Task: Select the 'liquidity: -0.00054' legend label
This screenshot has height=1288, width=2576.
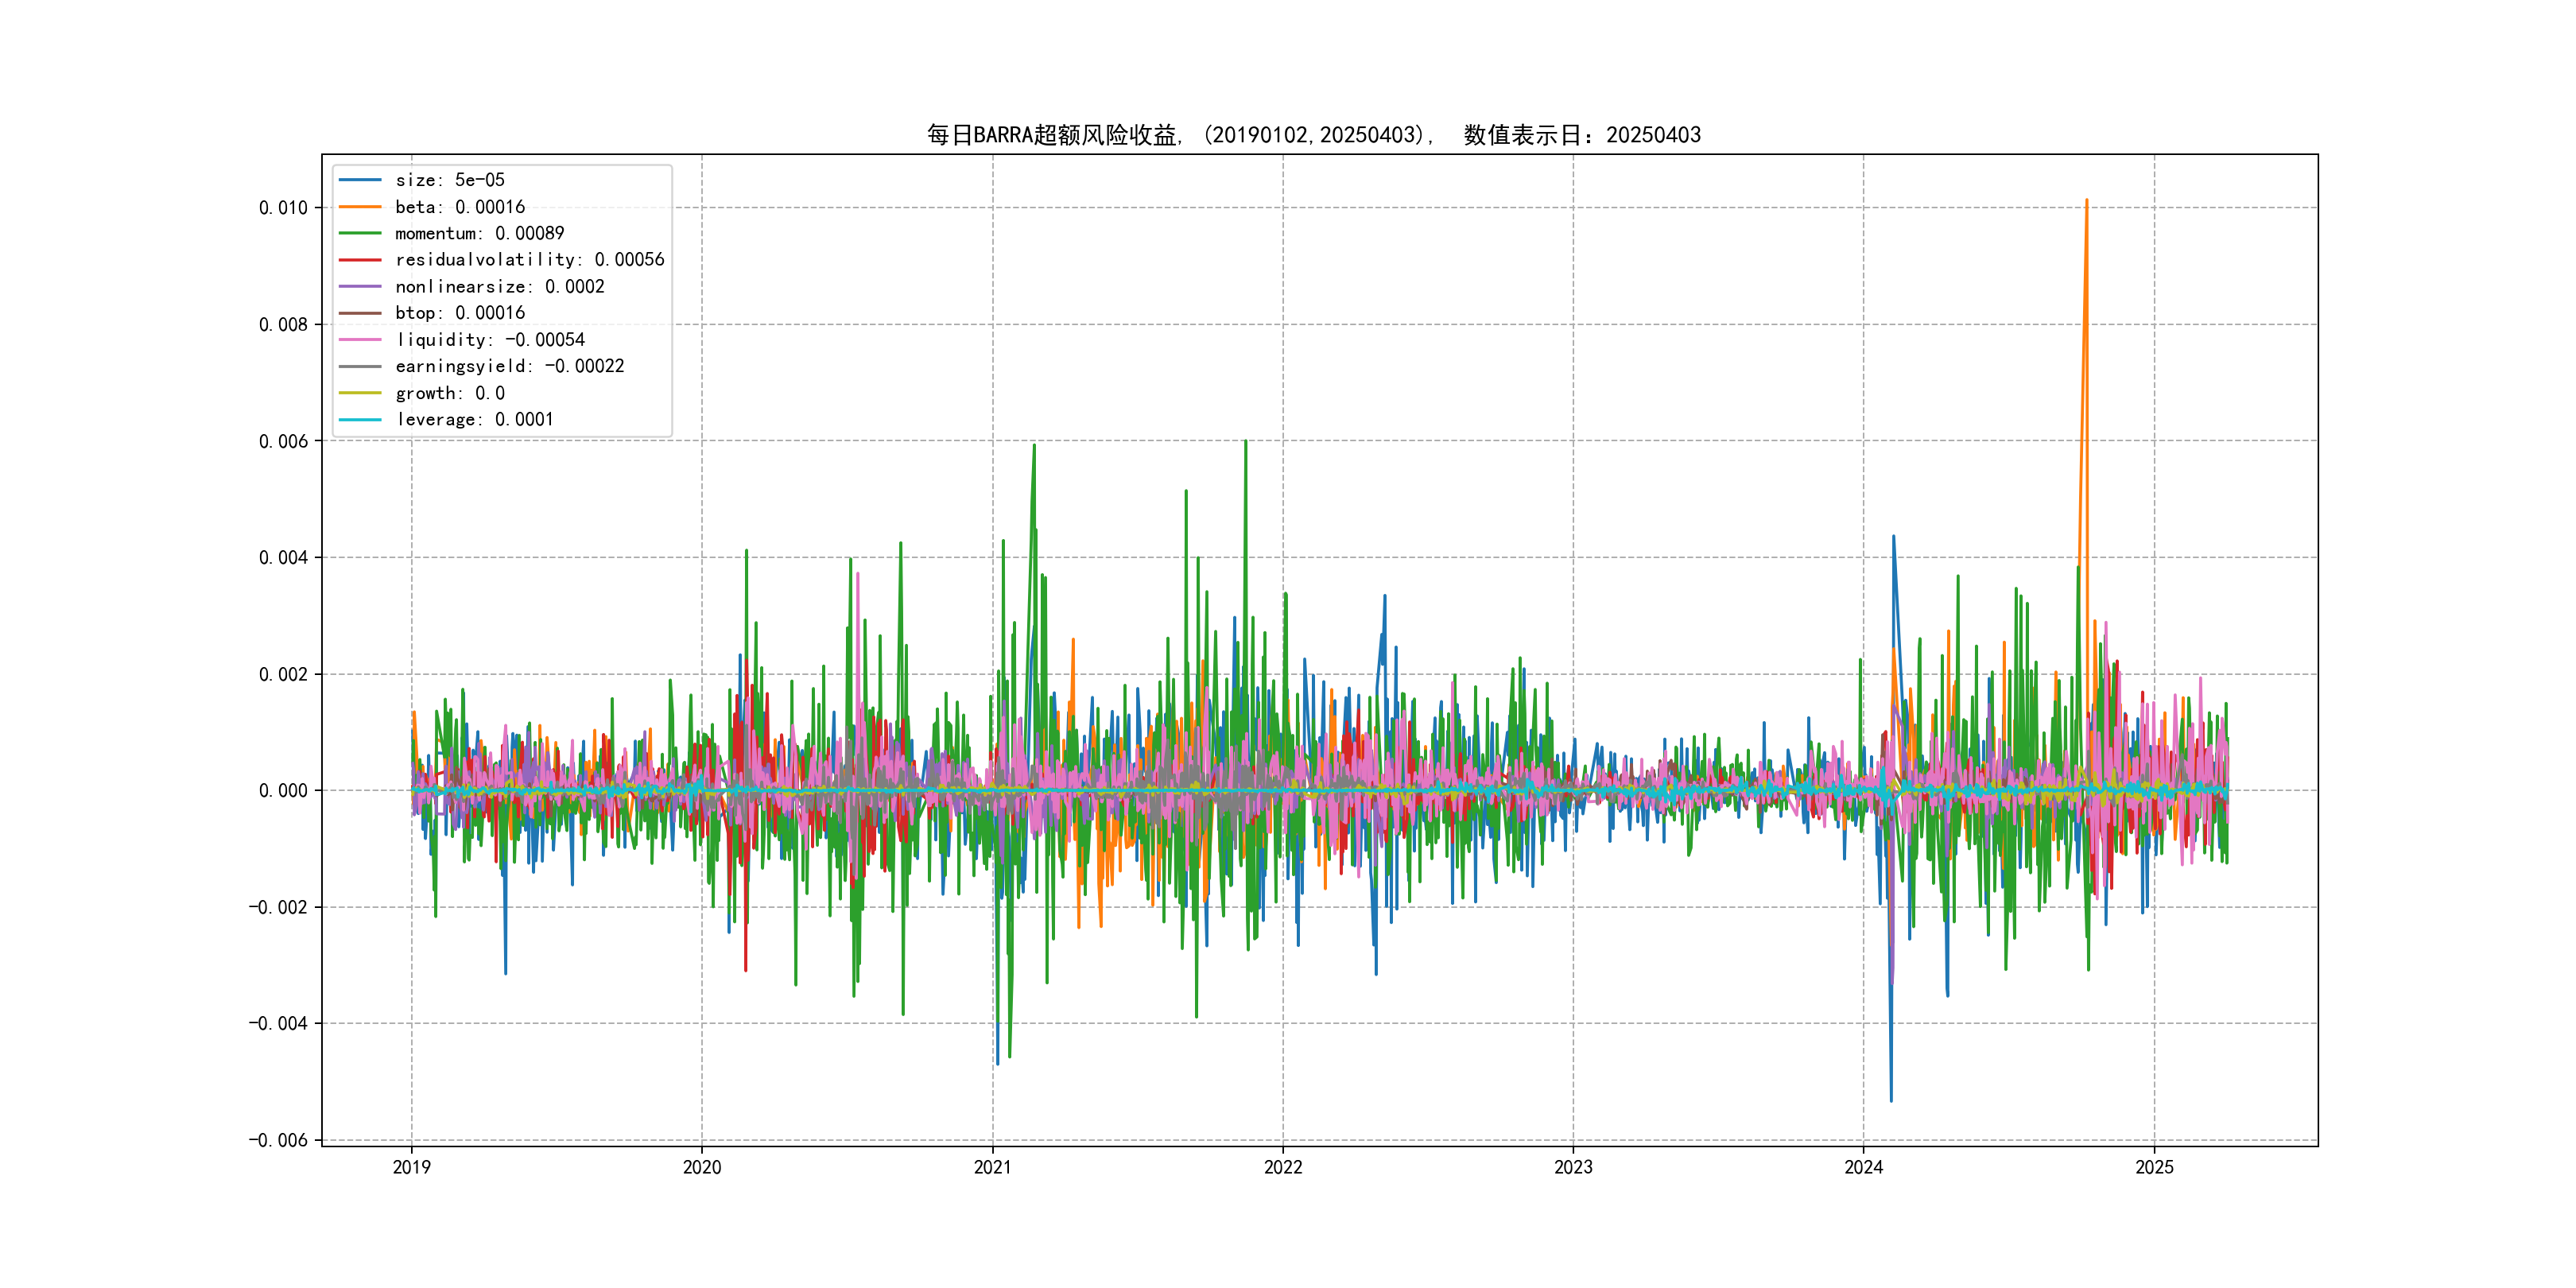Action: click(x=490, y=340)
